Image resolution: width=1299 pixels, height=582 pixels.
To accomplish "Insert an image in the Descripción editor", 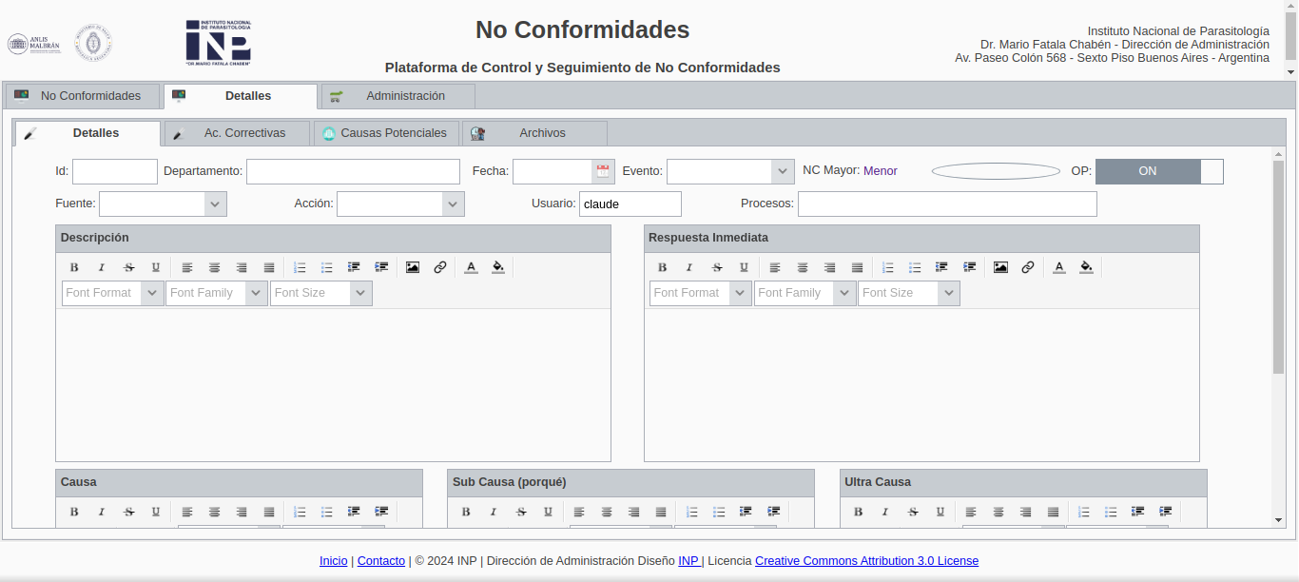I will [412, 267].
